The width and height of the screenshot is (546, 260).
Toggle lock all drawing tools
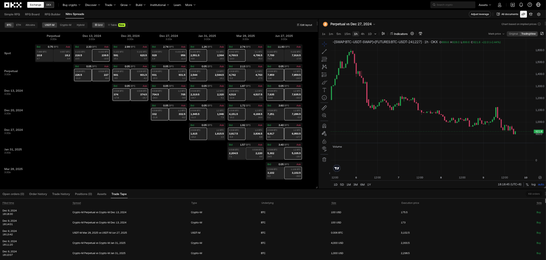click(324, 141)
